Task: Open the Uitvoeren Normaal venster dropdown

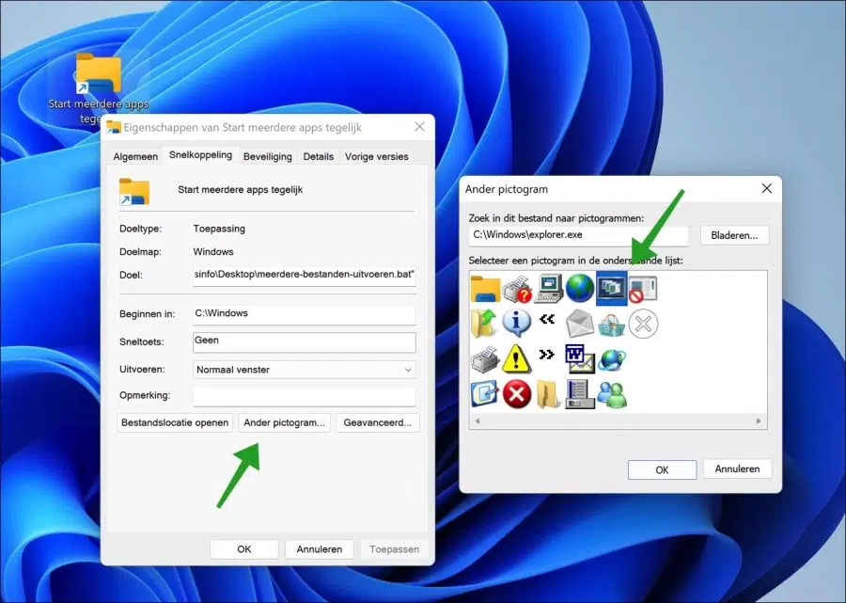Action: coord(305,370)
